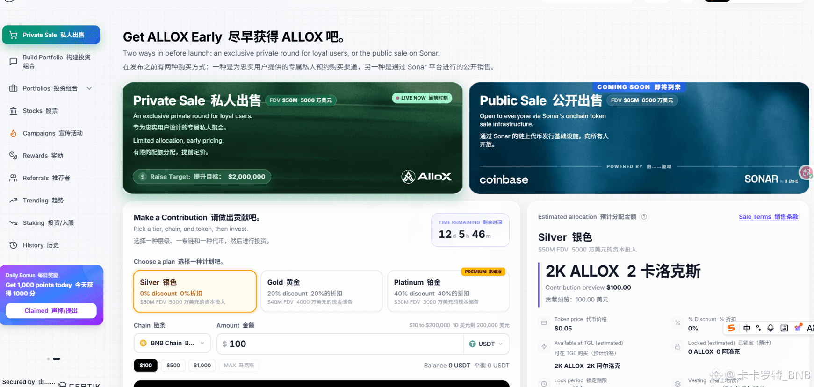Select the Gold 20% discount plan
The width and height of the screenshot is (814, 387).
tap(322, 291)
